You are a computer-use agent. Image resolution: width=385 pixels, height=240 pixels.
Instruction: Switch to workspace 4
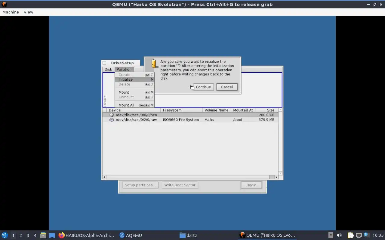click(x=35, y=235)
